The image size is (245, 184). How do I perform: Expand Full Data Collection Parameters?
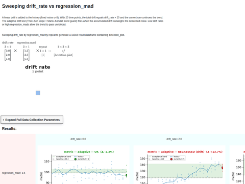pyautogui.click(x=32, y=120)
